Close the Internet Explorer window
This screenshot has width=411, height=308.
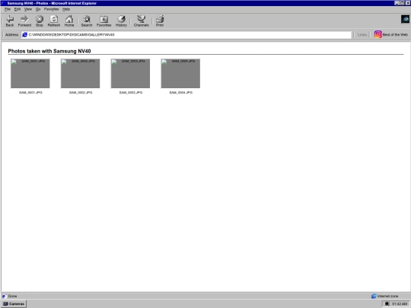click(x=408, y=3)
